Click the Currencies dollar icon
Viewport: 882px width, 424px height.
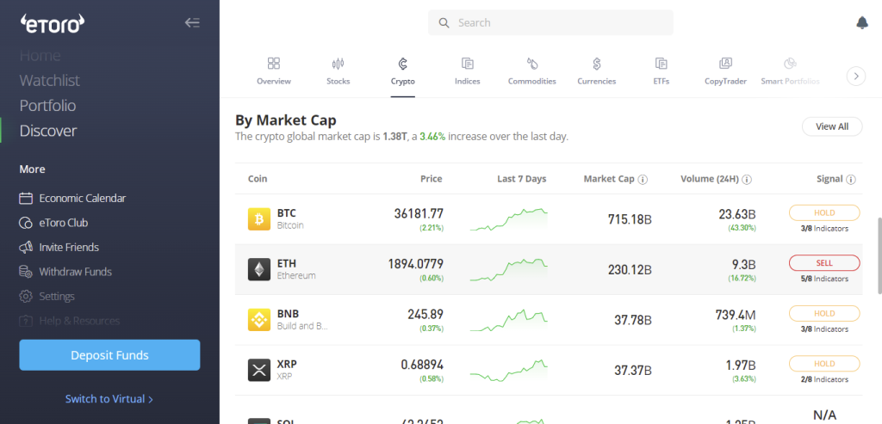(597, 63)
